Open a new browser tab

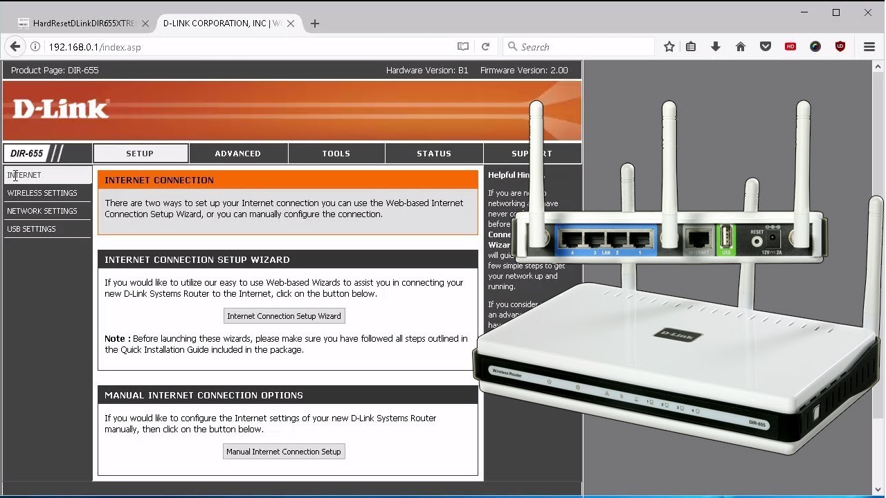(x=315, y=24)
